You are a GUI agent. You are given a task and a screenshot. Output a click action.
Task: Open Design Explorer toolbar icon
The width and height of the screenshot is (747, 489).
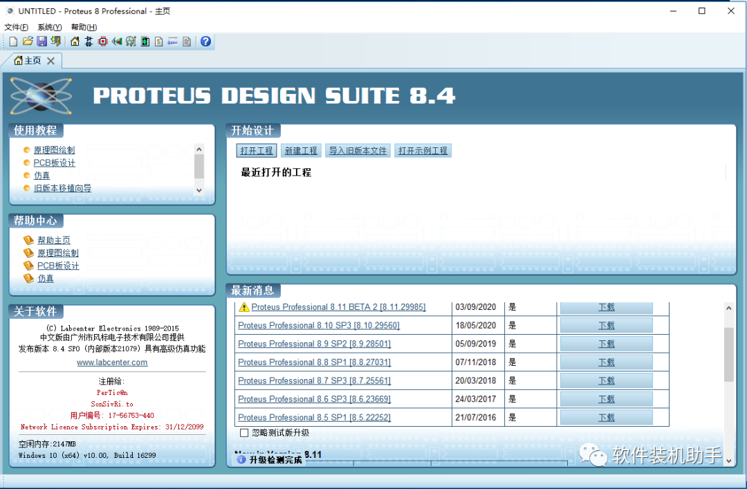[145, 41]
